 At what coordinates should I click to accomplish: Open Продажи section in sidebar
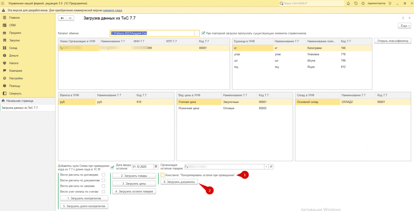point(15,33)
